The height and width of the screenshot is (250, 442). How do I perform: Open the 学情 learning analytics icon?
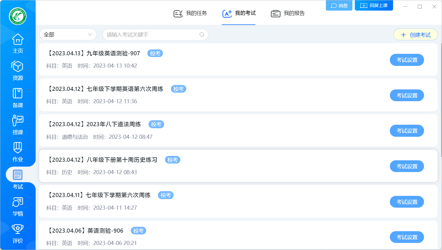18,206
